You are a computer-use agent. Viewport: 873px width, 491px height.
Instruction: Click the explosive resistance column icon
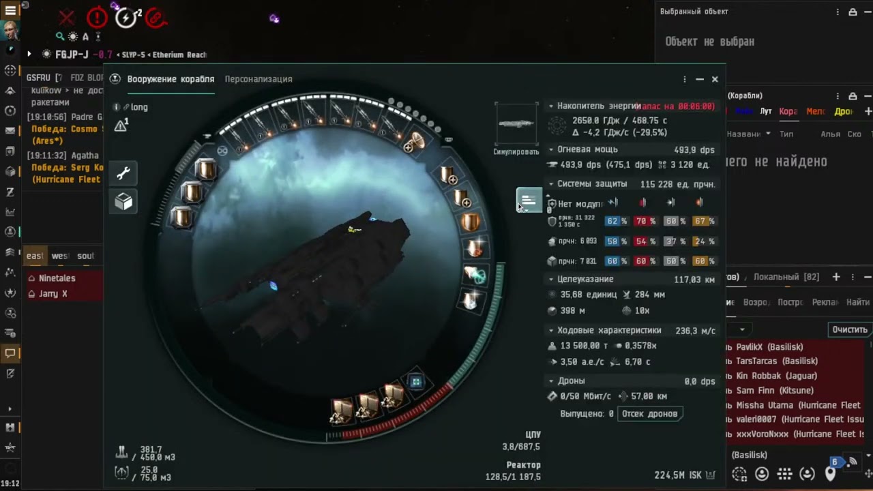pyautogui.click(x=699, y=203)
